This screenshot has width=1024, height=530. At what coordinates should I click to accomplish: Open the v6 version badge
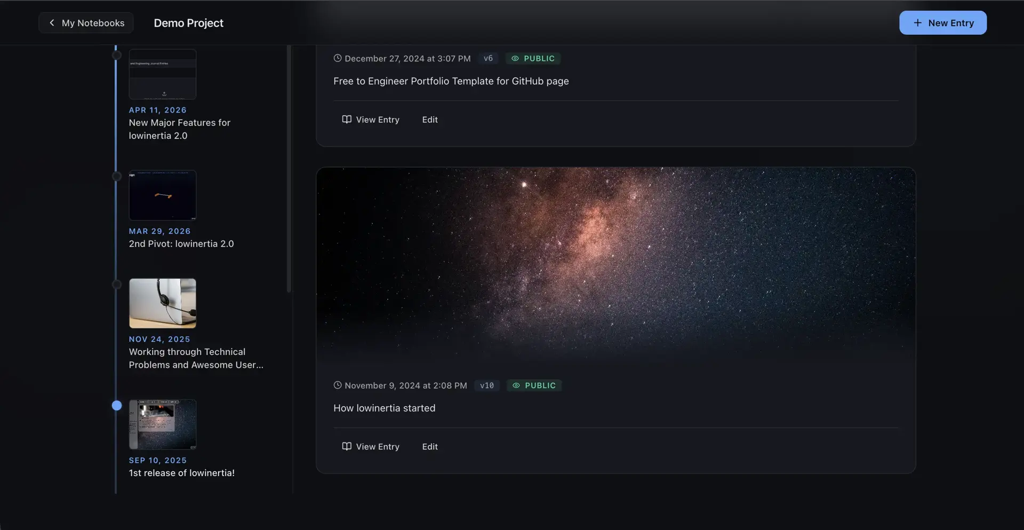tap(488, 58)
